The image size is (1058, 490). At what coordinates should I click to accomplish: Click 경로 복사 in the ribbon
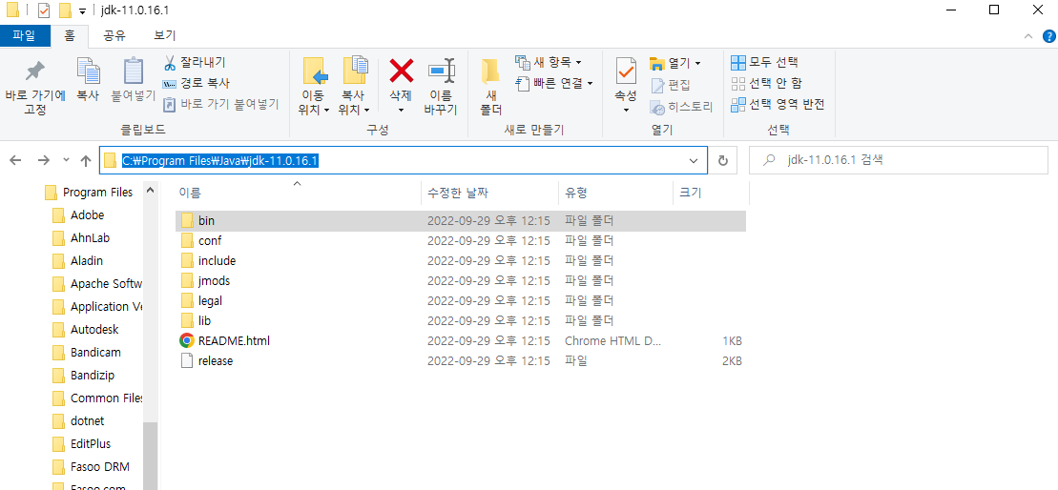point(196,84)
